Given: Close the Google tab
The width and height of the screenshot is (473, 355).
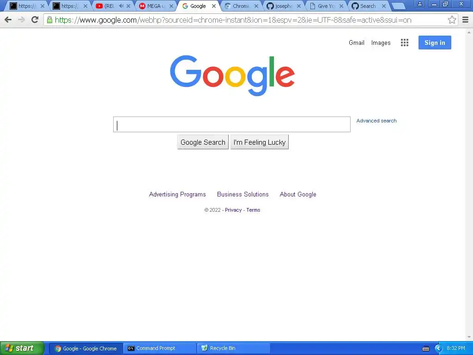Looking at the screenshot, I should [x=213, y=6].
